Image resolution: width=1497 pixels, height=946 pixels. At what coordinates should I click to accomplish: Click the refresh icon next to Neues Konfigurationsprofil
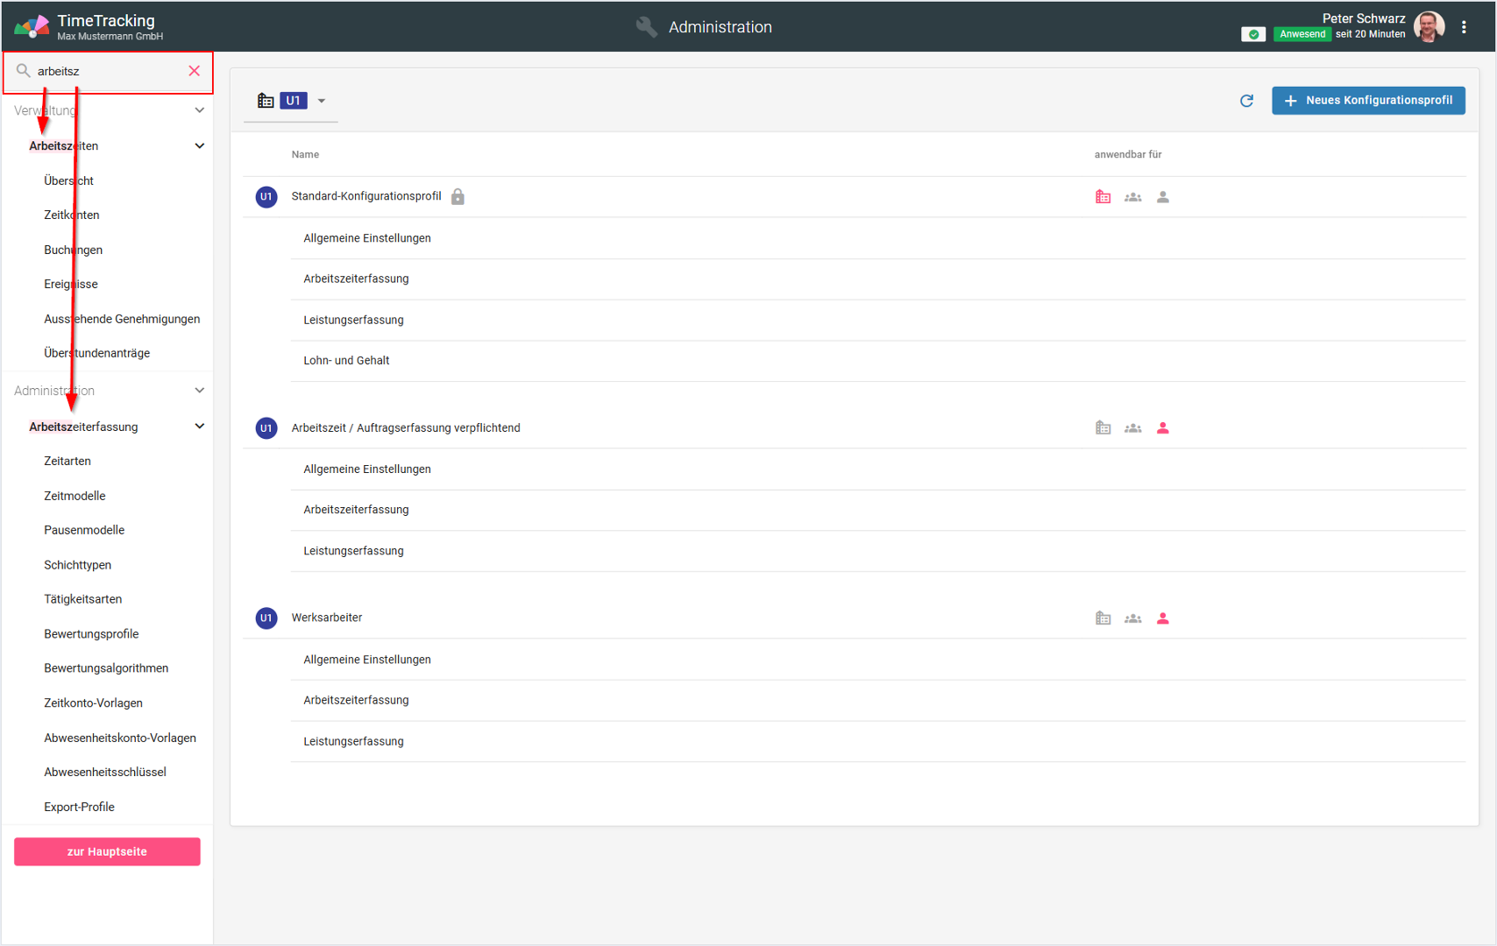click(1246, 101)
